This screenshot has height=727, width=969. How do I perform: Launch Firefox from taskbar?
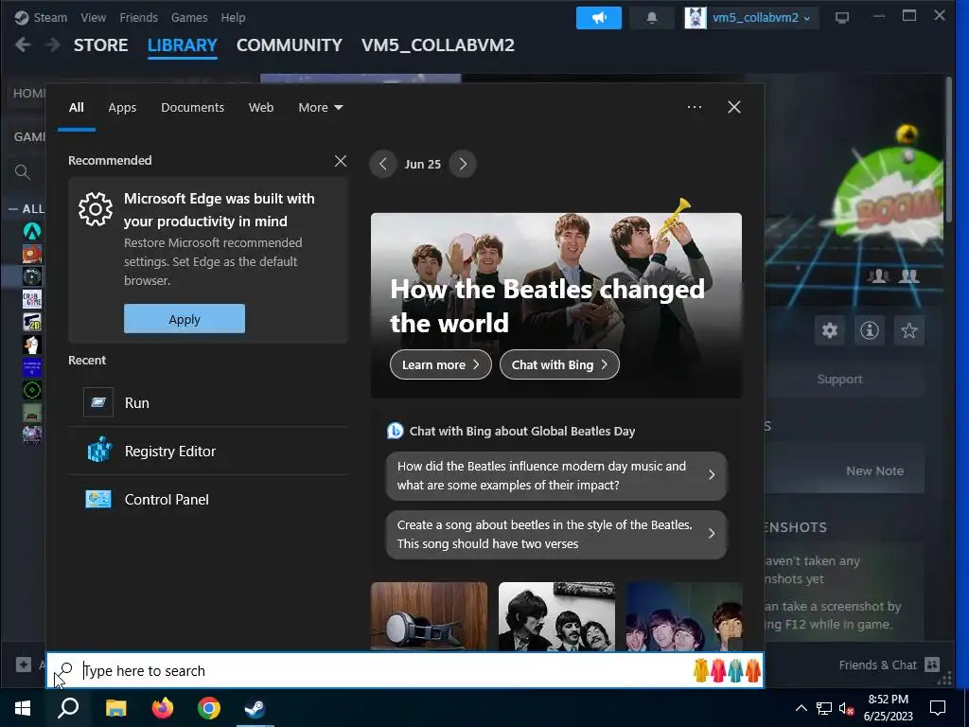pos(163,708)
